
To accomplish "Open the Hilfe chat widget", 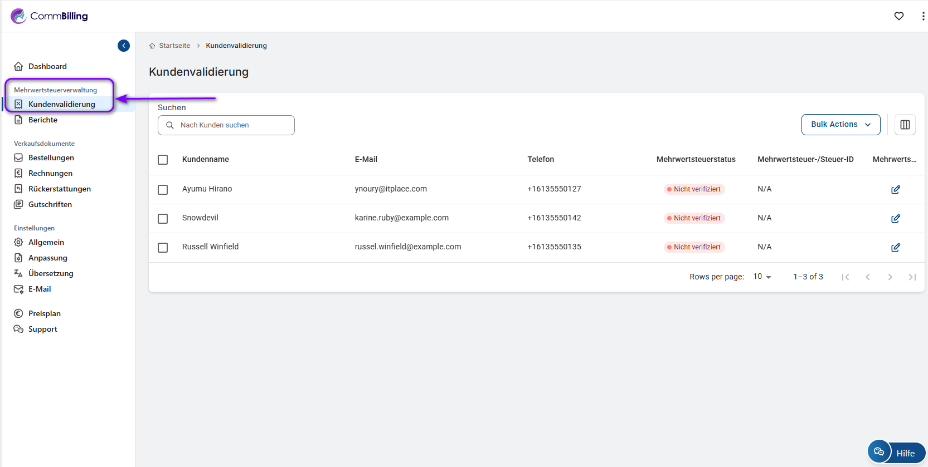I will [896, 452].
